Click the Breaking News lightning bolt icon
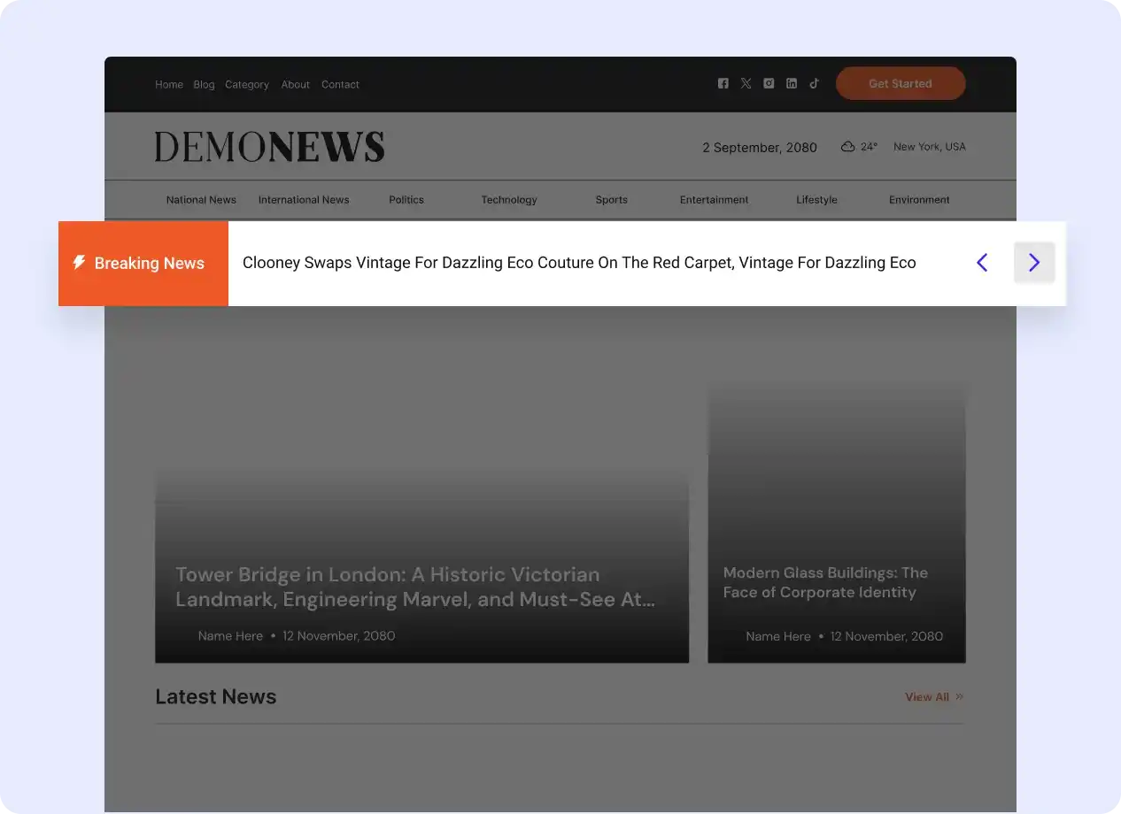The width and height of the screenshot is (1121, 814). [79, 263]
